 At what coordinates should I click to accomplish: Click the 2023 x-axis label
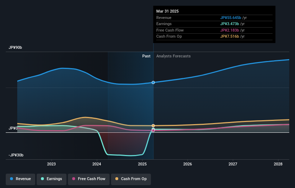[x=51, y=164]
